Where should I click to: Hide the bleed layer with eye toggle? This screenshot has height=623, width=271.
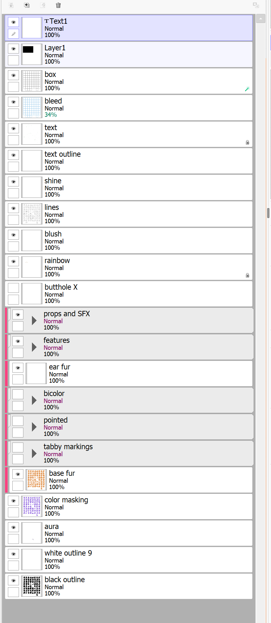13,102
